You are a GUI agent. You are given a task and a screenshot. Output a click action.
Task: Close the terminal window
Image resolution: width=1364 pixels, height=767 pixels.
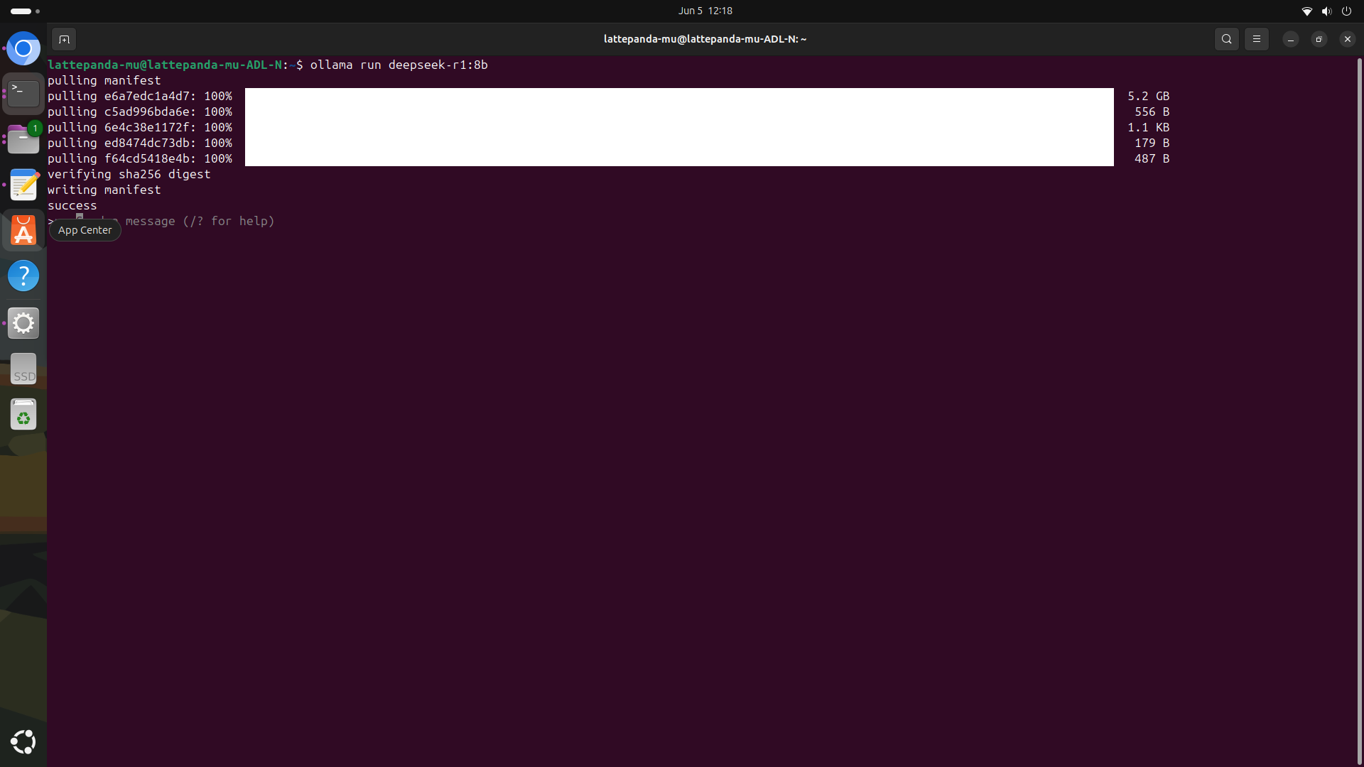[x=1348, y=39]
